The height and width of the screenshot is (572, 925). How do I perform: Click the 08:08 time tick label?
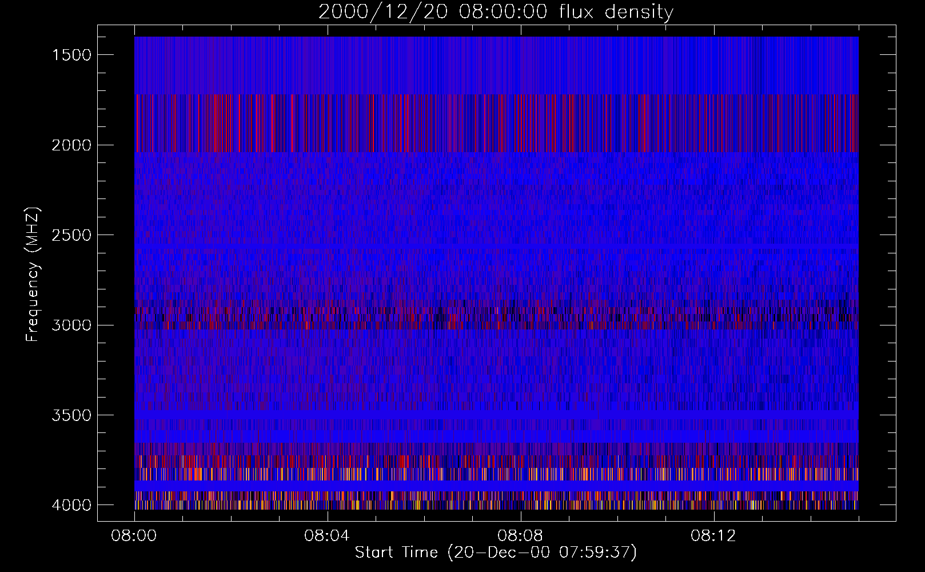pyautogui.click(x=520, y=536)
